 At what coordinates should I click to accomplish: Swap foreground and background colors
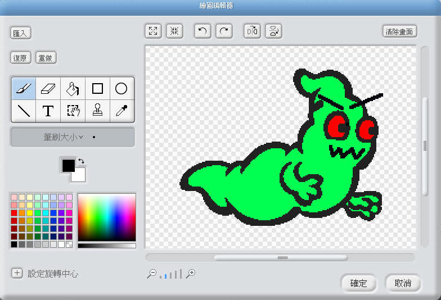81,161
